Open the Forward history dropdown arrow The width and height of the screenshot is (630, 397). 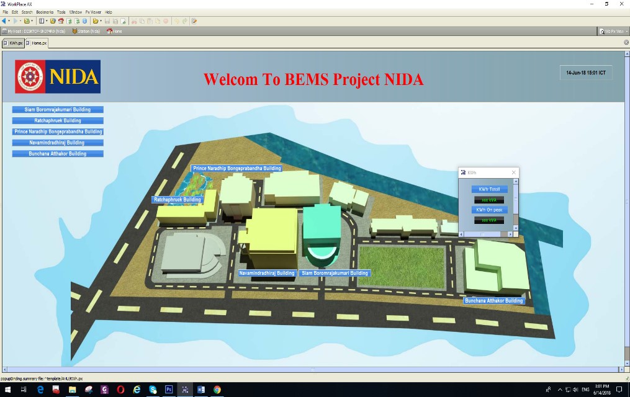click(x=20, y=21)
